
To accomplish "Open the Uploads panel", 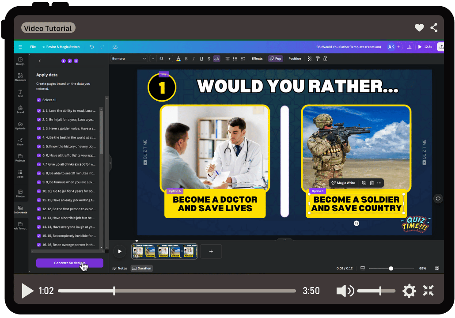I will pos(20,125).
